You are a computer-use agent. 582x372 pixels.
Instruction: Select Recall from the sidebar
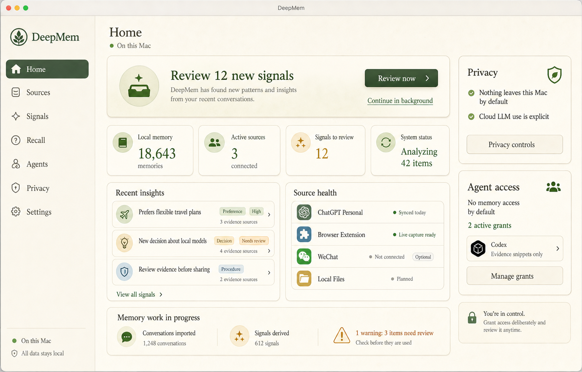tap(47, 140)
